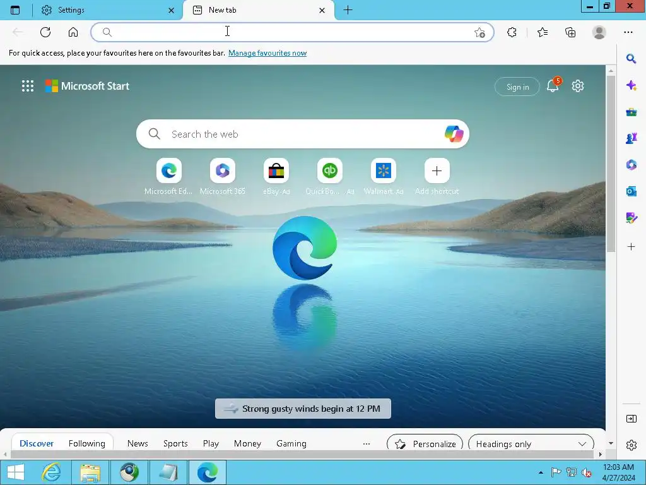The image size is (646, 485).
Task: Open sidebar settings gear at bottom
Action: pos(631,445)
